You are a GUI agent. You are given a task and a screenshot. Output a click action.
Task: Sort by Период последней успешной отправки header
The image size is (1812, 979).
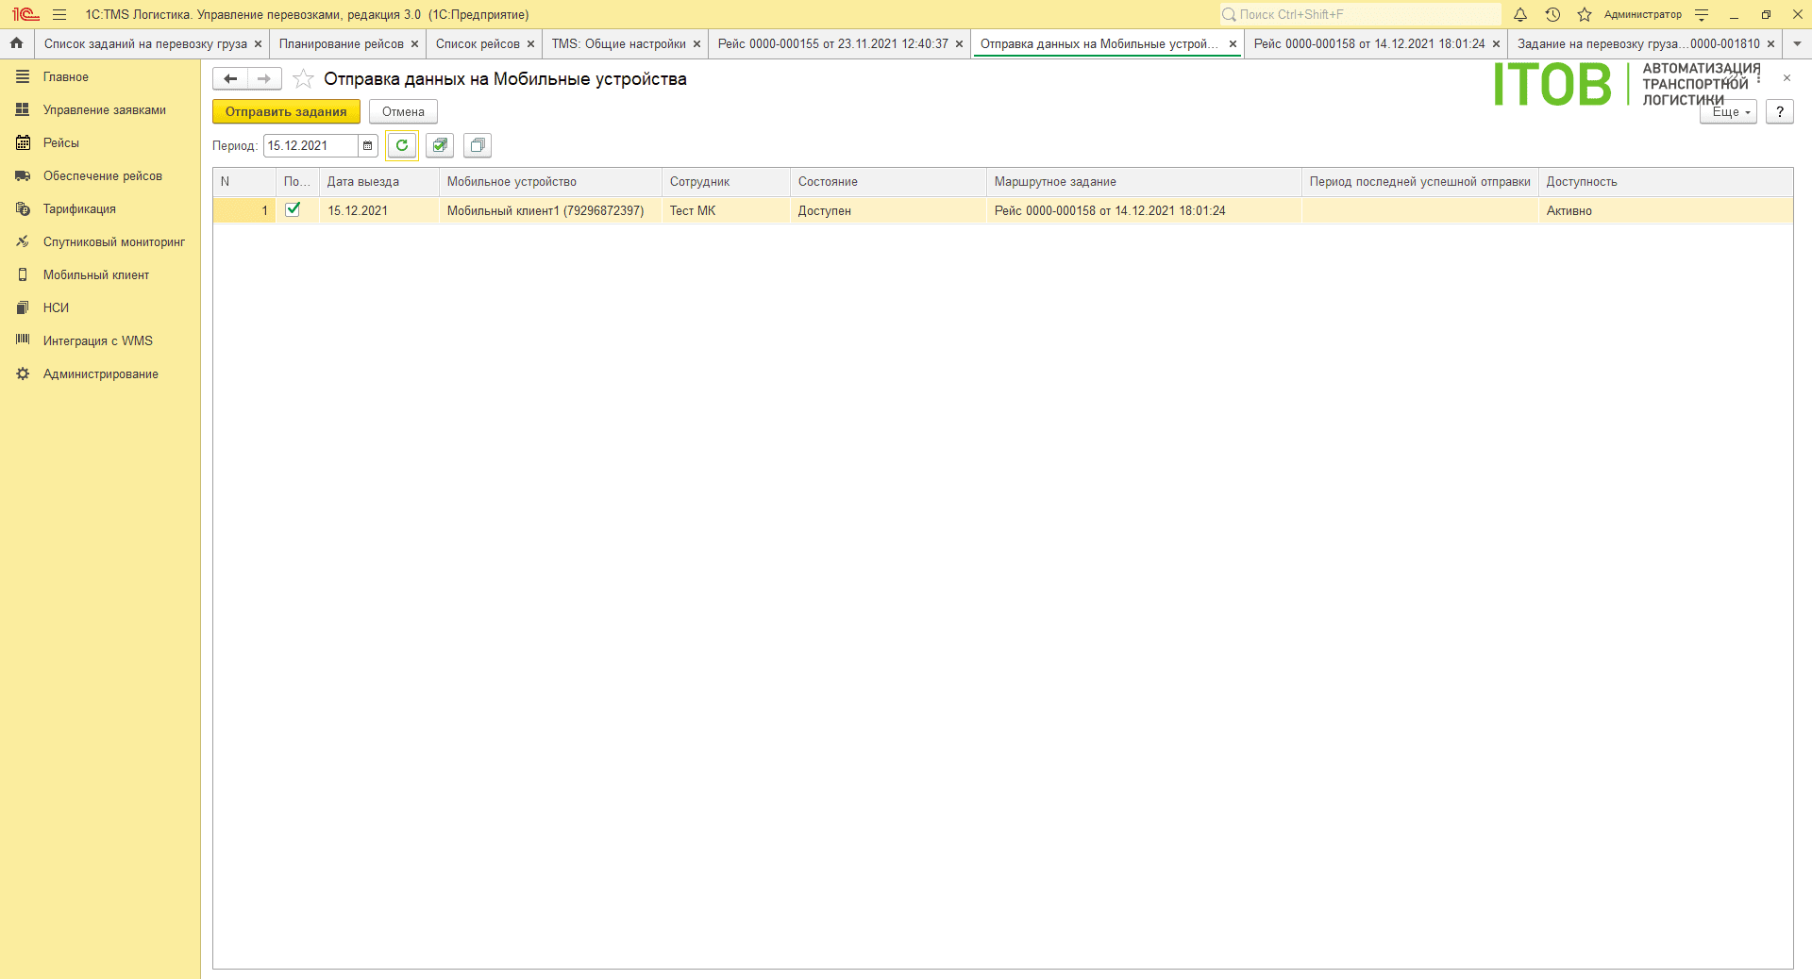[x=1419, y=182]
